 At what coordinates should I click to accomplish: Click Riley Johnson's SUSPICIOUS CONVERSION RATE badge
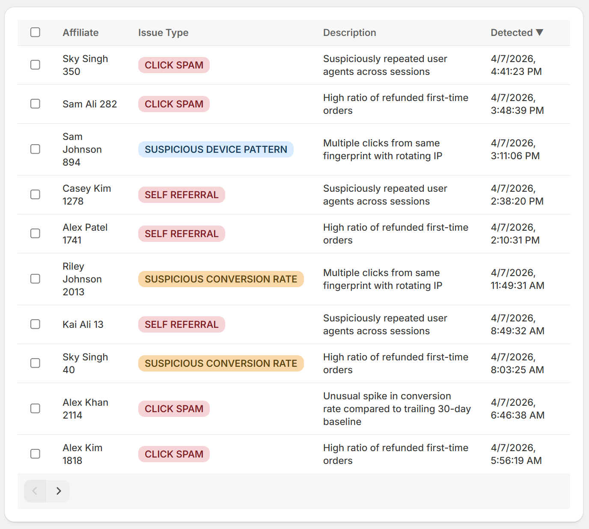tap(220, 279)
